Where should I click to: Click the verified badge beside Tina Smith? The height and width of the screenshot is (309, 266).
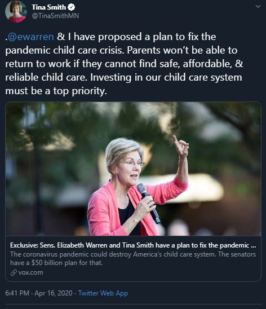tap(71, 7)
